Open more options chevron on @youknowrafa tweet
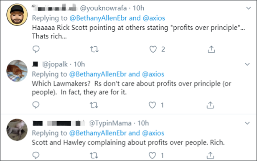The width and height of the screenshot is (257, 161). (249, 8)
